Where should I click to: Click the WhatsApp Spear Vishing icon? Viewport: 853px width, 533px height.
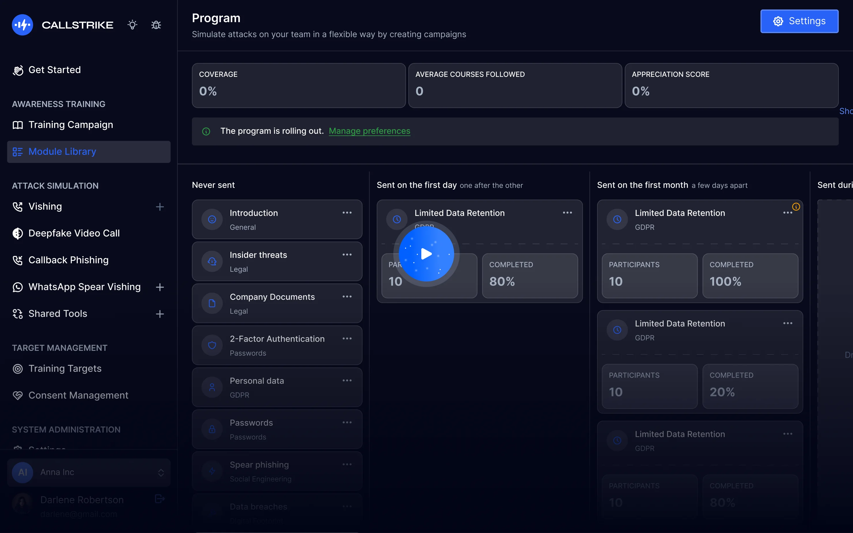click(x=18, y=287)
